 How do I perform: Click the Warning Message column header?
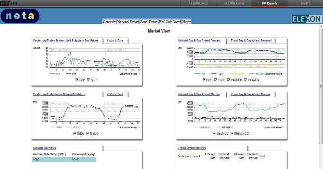click(x=84, y=154)
